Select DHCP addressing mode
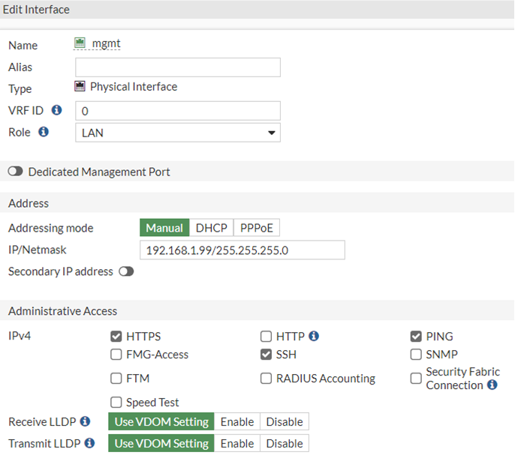This screenshot has width=515, height=470. pos(211,228)
